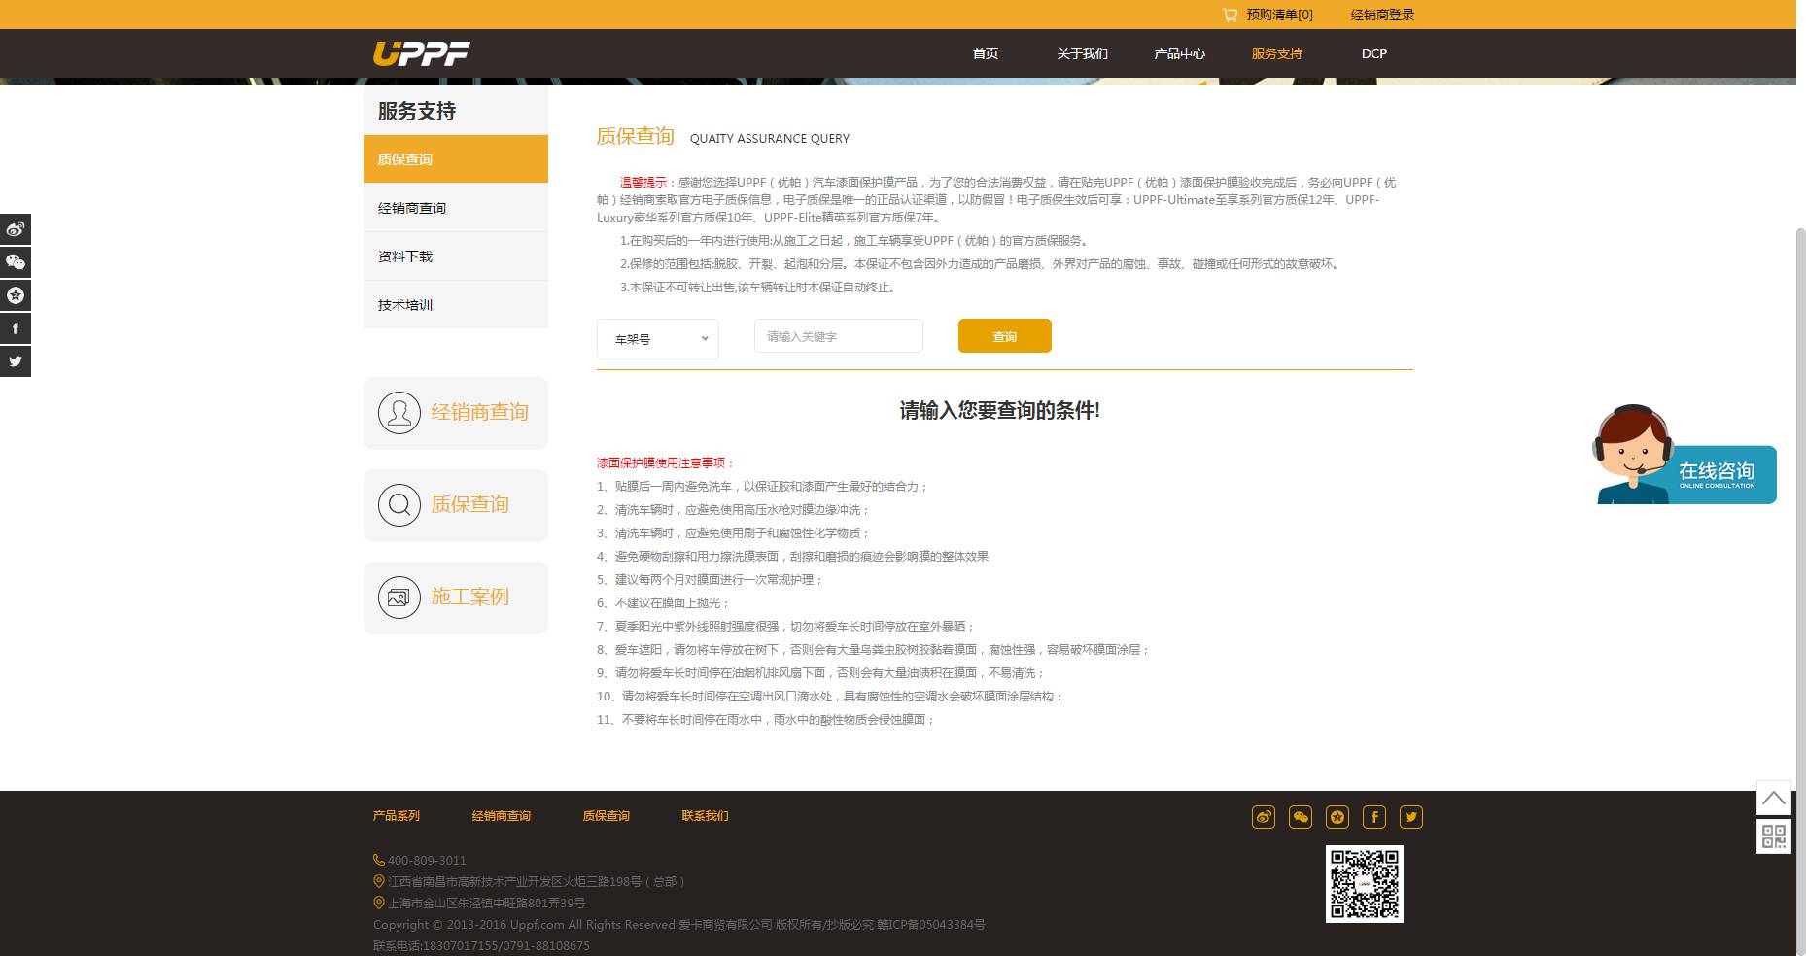Select 经销商查询 in the left service menu
The height and width of the screenshot is (956, 1806).
pos(456,208)
